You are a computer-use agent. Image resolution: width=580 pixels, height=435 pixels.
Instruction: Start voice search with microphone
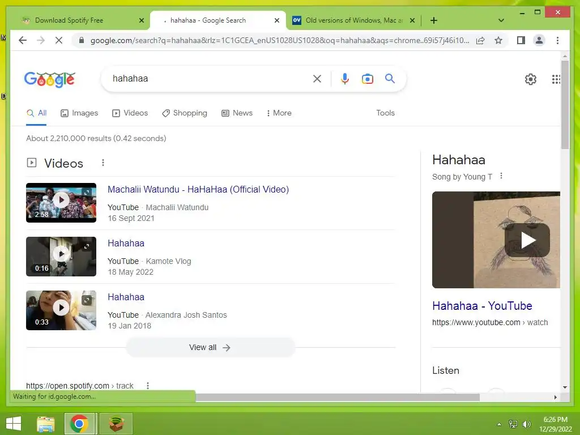click(x=345, y=79)
